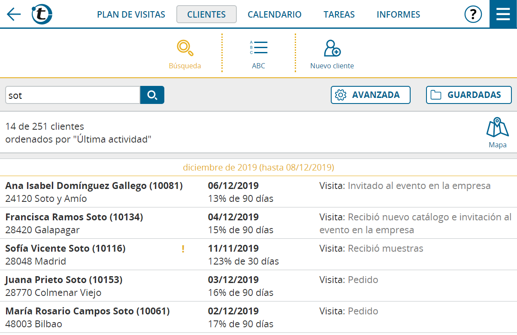Click visit note 'Invitado al evento en la empresa'
517x335 pixels.
tap(419, 186)
